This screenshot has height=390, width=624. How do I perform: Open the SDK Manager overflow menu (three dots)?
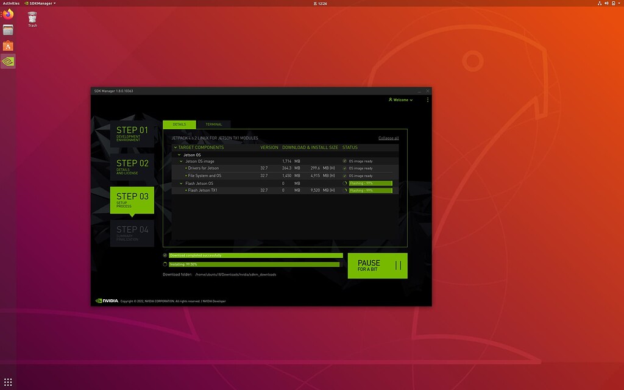click(427, 99)
